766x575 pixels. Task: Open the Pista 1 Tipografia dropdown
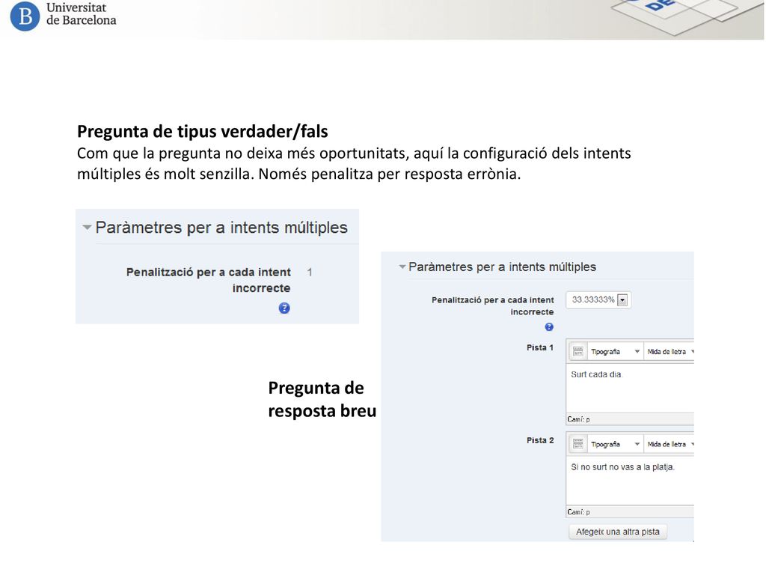pos(615,352)
